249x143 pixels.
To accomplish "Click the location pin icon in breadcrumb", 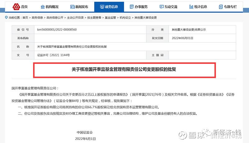I will coord(6,17).
